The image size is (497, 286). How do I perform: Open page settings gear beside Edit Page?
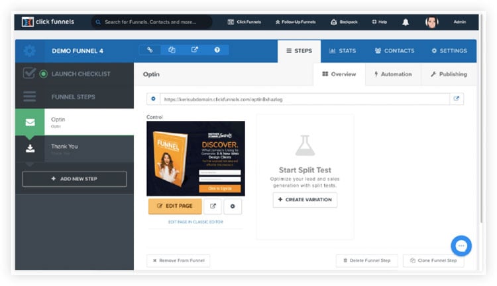(233, 206)
